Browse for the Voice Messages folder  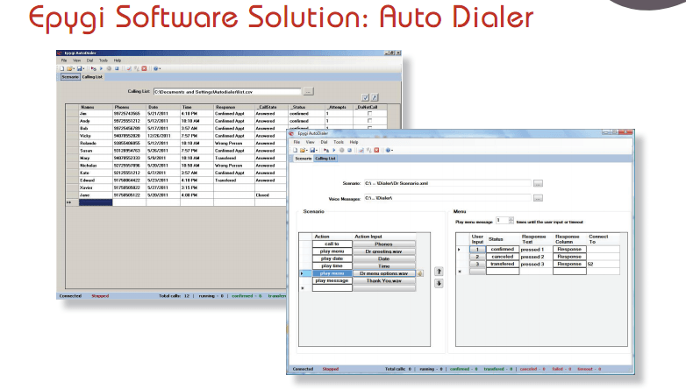coord(538,198)
